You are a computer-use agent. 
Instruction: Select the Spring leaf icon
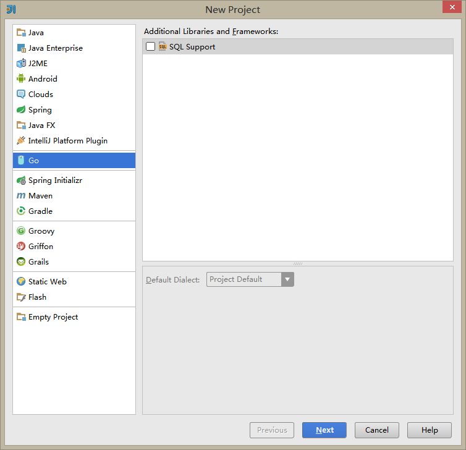pyautogui.click(x=21, y=109)
